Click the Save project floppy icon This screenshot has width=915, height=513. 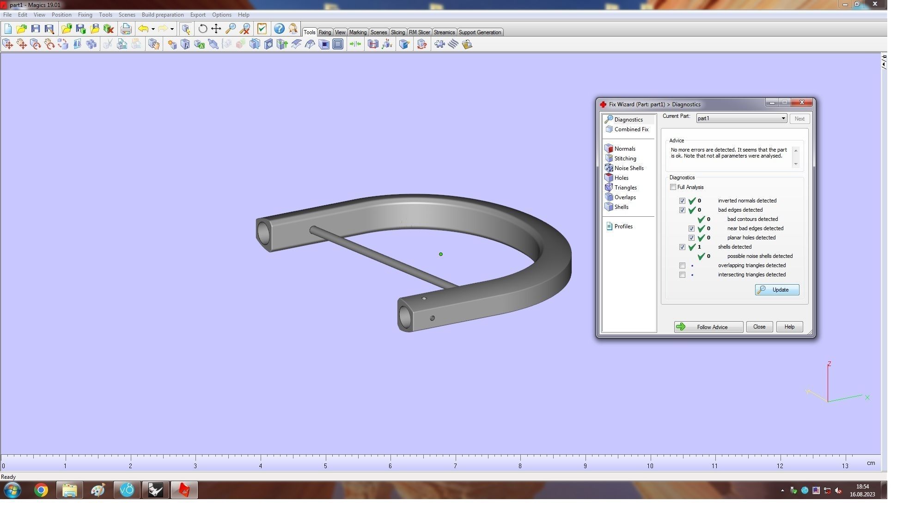(x=36, y=29)
